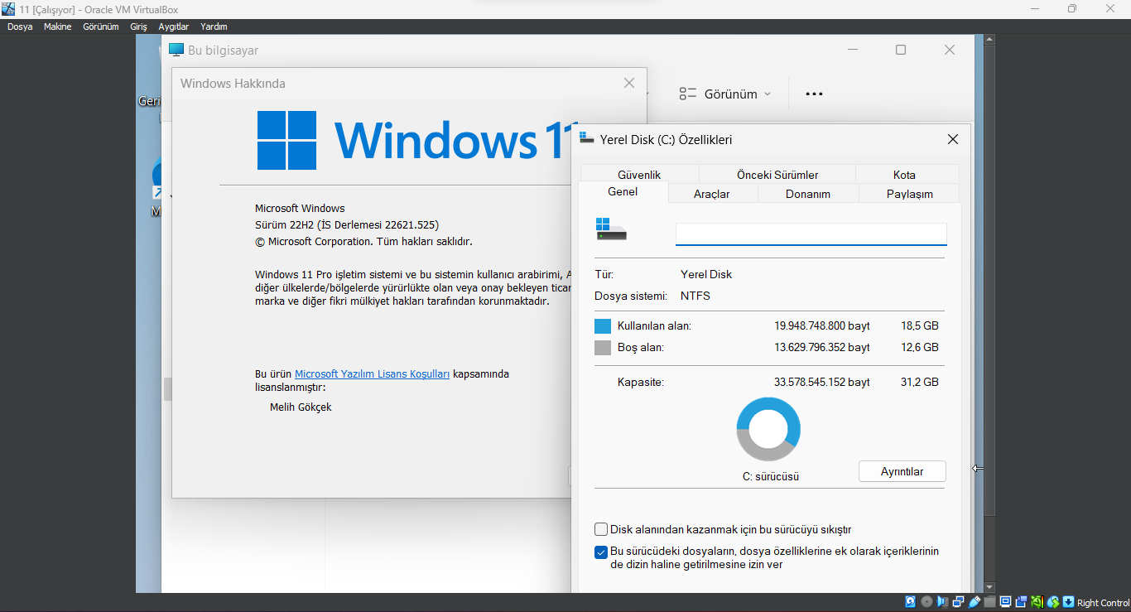Image resolution: width=1131 pixels, height=612 pixels.
Task: Click the hard disk activity icon in VirtualBox status bar
Action: coord(911,602)
